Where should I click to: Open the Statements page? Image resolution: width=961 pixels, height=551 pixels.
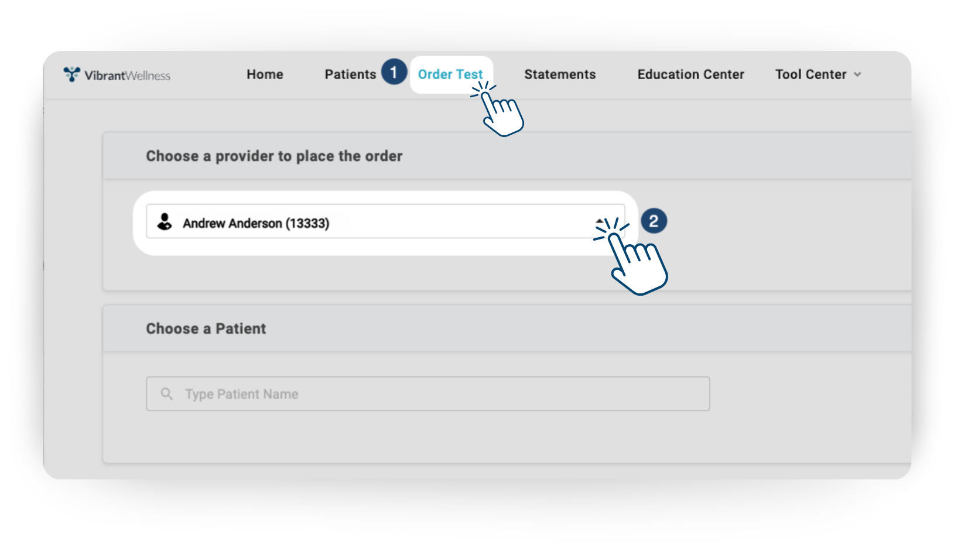tap(560, 74)
